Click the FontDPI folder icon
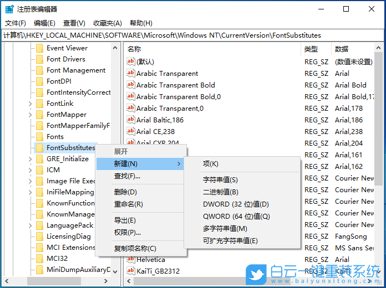 click(x=39, y=81)
